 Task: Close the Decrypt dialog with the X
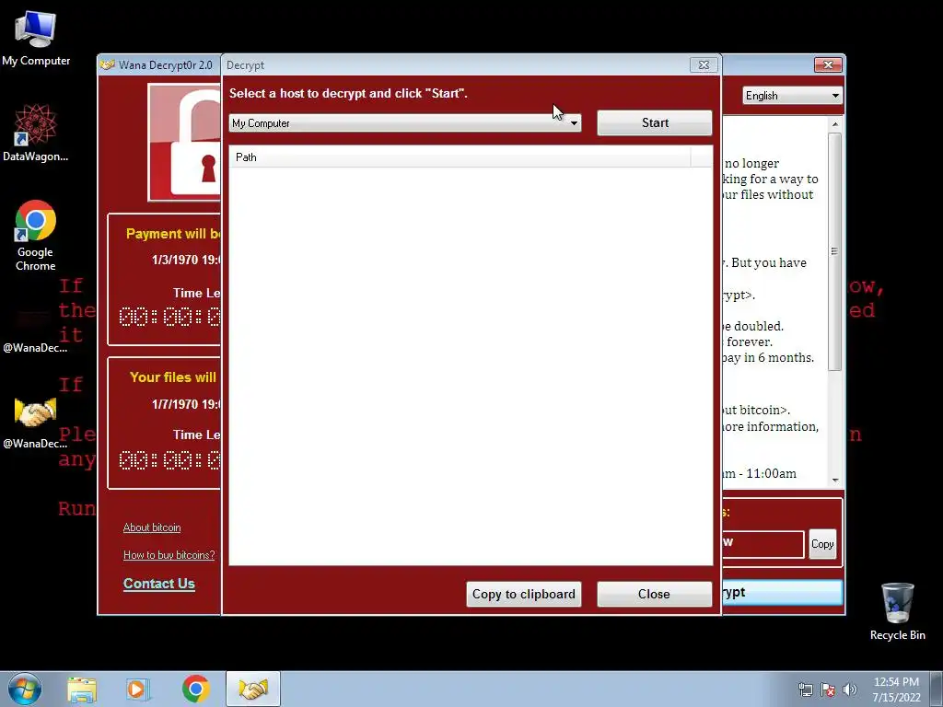click(x=704, y=65)
